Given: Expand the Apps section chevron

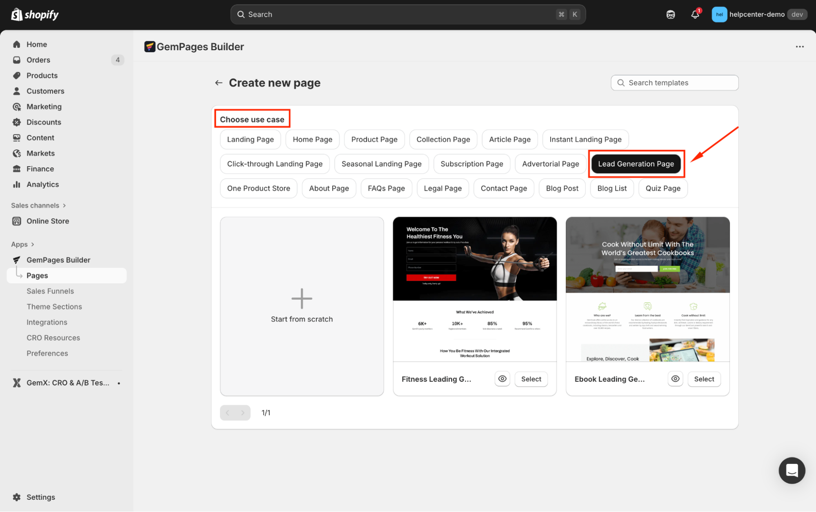Looking at the screenshot, I should point(33,244).
